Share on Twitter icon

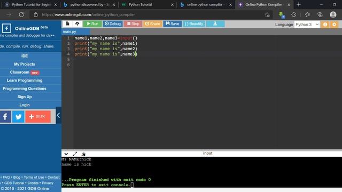point(18,117)
